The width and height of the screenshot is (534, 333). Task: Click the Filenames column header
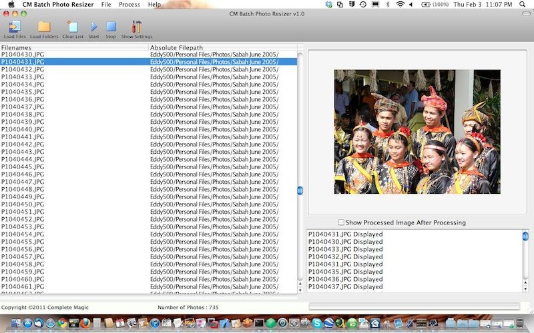tap(74, 47)
